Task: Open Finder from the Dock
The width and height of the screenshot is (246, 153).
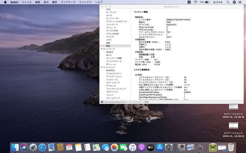Action: pos(15,147)
